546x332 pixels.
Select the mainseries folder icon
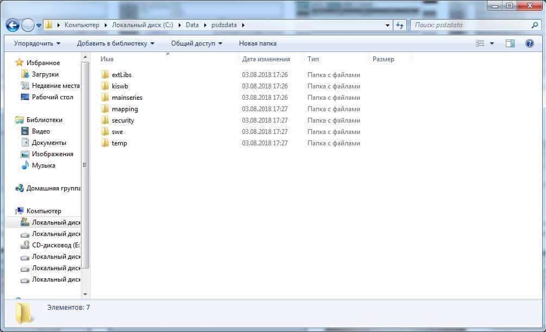[x=105, y=97]
